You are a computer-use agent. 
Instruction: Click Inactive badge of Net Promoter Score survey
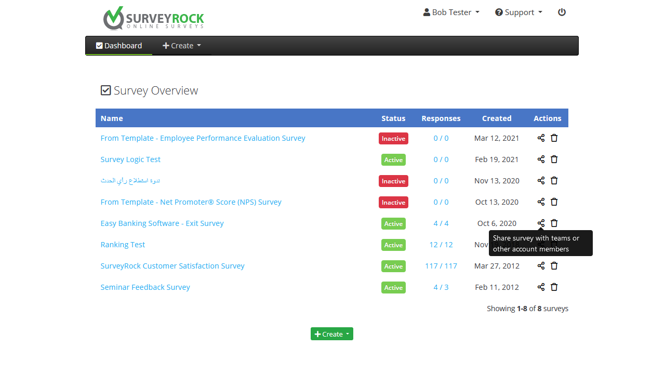coord(393,203)
